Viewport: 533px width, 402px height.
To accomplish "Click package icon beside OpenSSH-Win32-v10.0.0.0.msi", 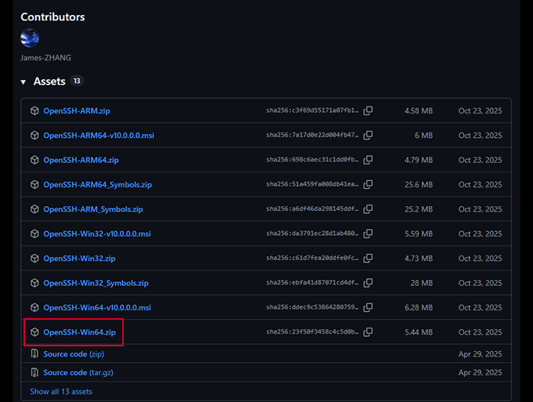I will 34,234.
